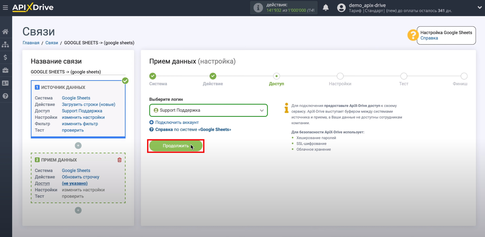Open the help question sidebar icon
Viewport: 485px width, 237px height.
point(5,96)
